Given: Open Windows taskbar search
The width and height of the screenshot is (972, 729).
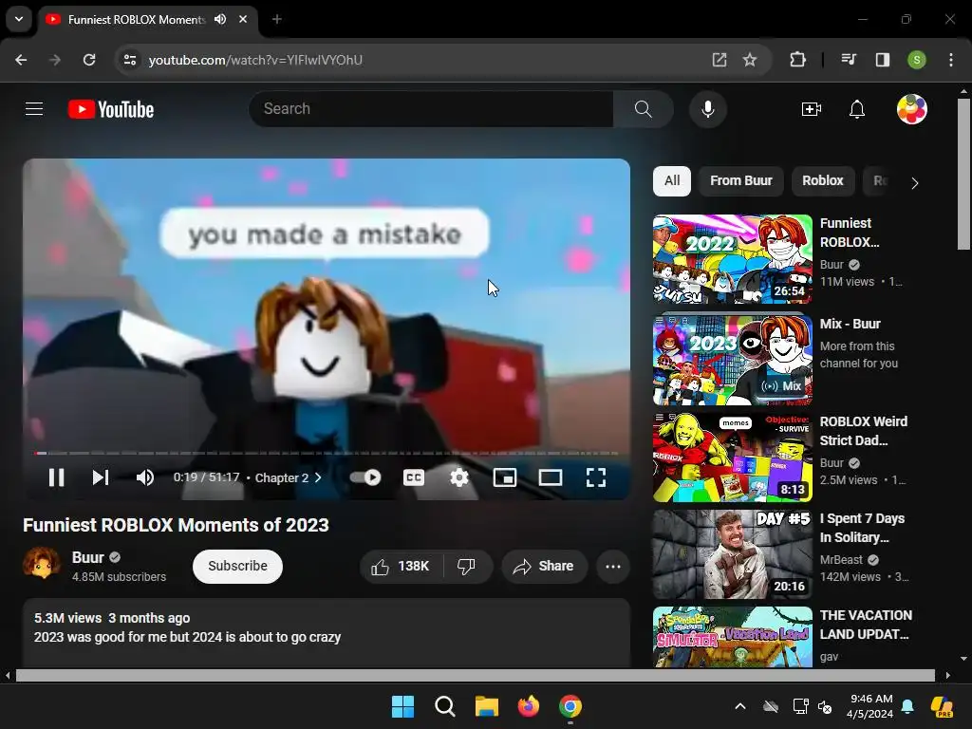Looking at the screenshot, I should [445, 706].
